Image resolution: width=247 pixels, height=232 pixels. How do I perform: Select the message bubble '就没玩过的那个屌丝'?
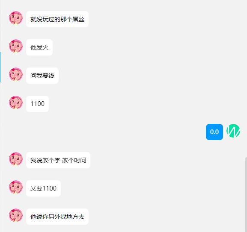tap(57, 19)
